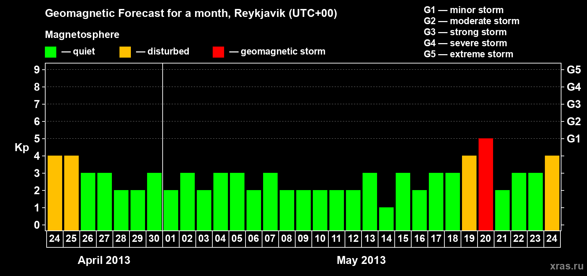Click the G4 right axis label
This screenshot has width=587, height=276.
click(574, 87)
